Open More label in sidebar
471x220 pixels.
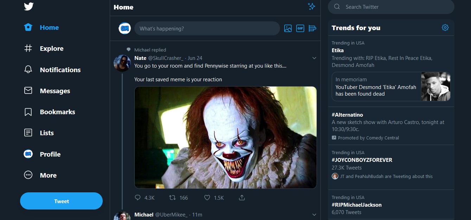48,175
